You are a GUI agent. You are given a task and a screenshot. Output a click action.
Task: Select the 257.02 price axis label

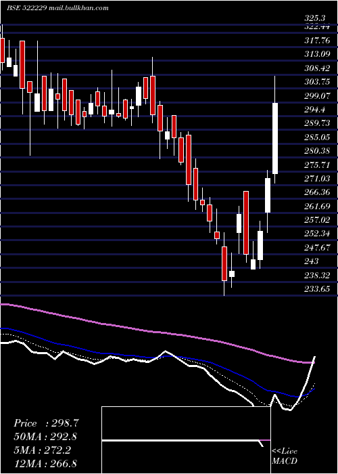coord(317,220)
